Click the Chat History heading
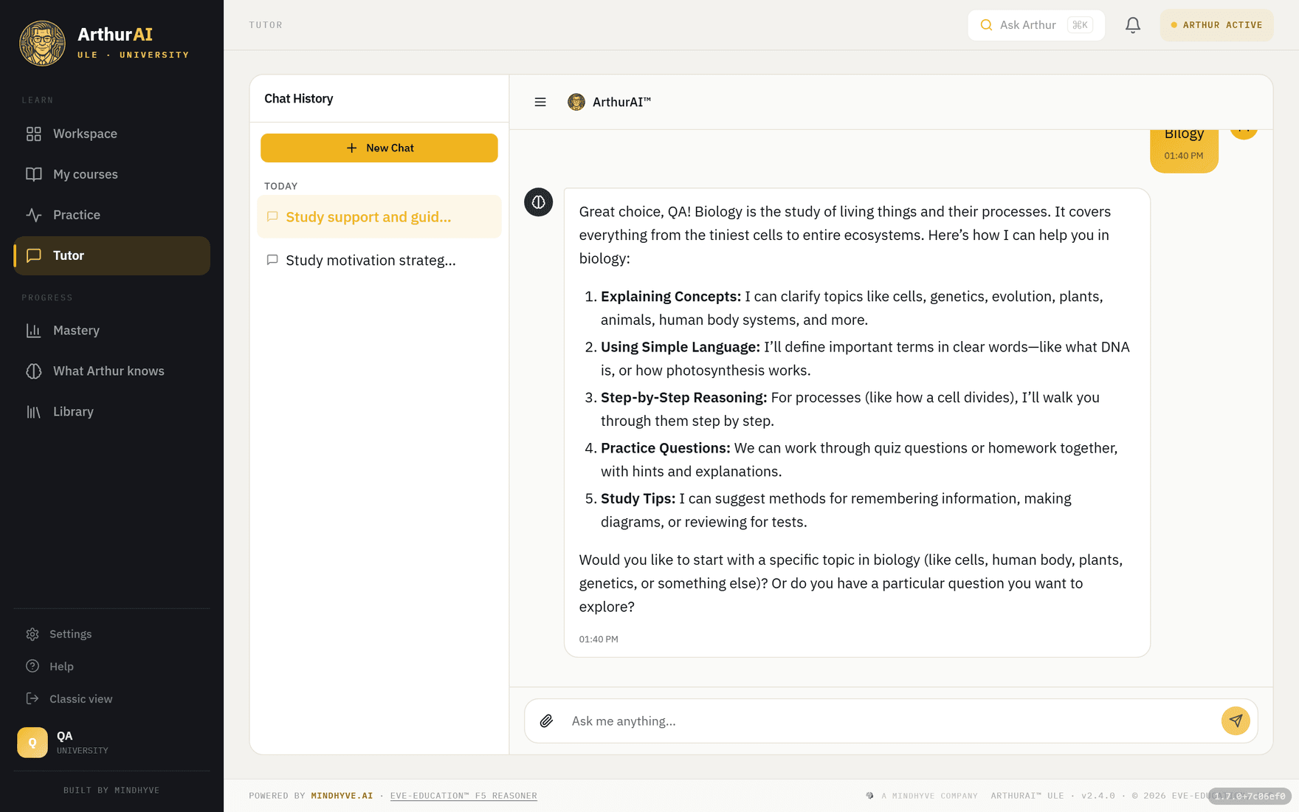 pos(298,98)
